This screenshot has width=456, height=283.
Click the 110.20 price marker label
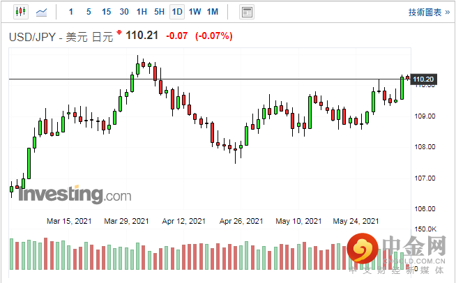pyautogui.click(x=423, y=79)
